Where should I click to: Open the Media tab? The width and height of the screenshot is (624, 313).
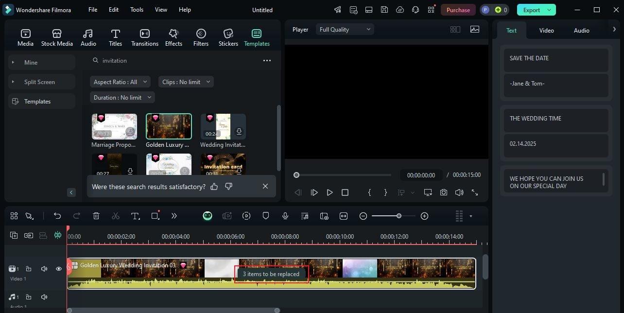click(25, 37)
